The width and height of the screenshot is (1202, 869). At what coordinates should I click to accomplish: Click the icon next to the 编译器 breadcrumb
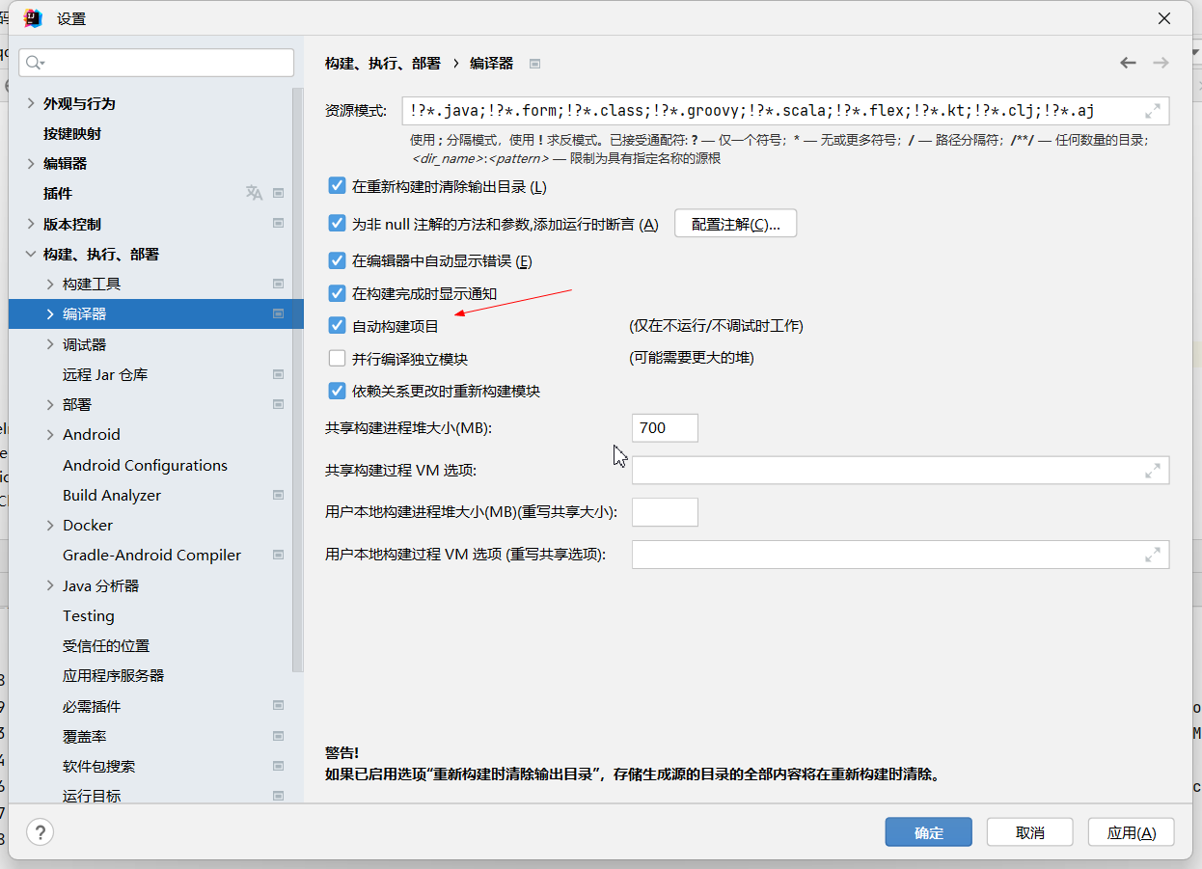click(534, 64)
